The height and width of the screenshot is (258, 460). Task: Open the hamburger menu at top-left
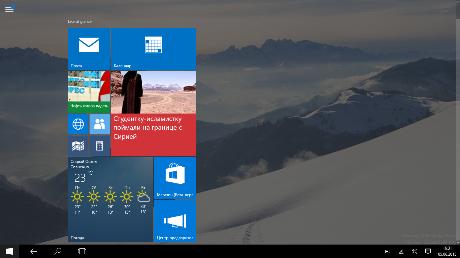pyautogui.click(x=9, y=10)
